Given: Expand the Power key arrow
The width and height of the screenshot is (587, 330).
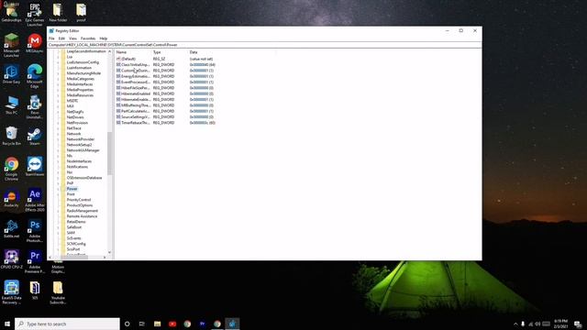Looking at the screenshot, I should [x=58, y=189].
